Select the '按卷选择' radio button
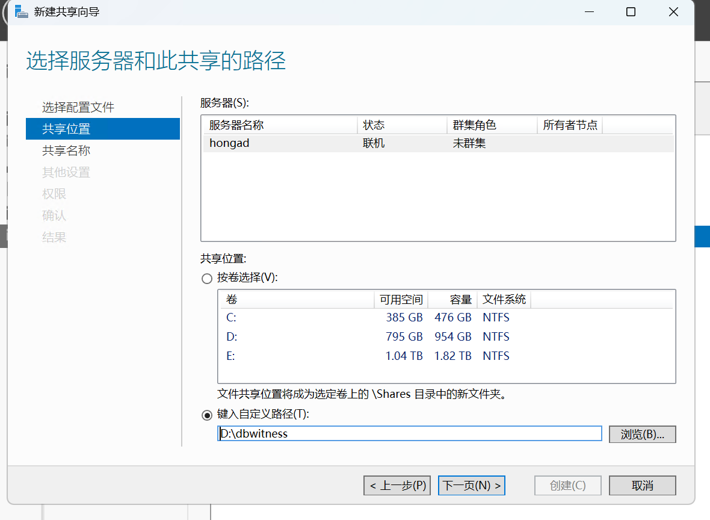This screenshot has width=710, height=520. point(207,279)
